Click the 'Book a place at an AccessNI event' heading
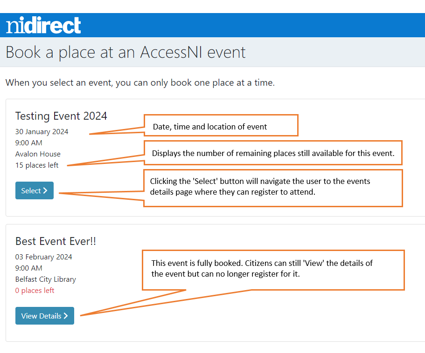Screen dimensions: 425x353 (x=125, y=52)
